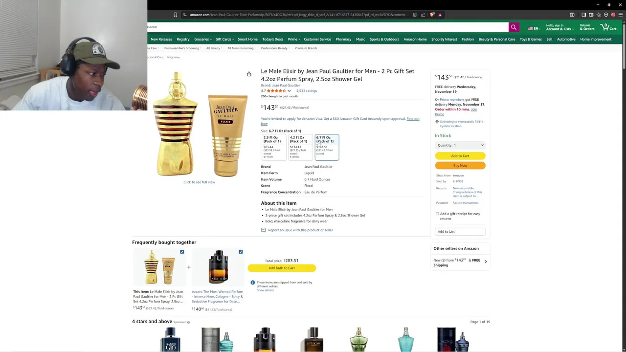The height and width of the screenshot is (352, 626).
Task: Open the shopping cart icon
Action: tap(609, 27)
